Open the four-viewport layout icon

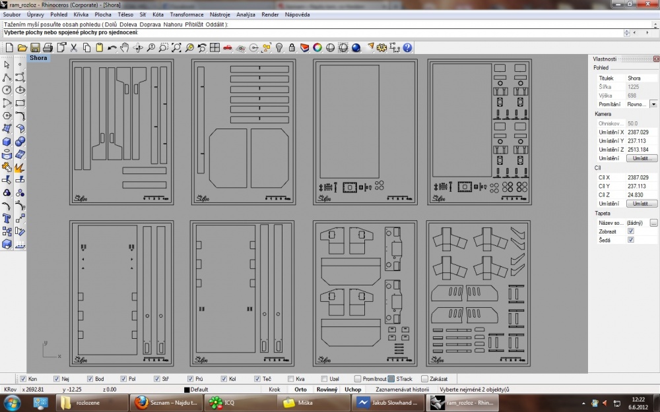pos(214,47)
